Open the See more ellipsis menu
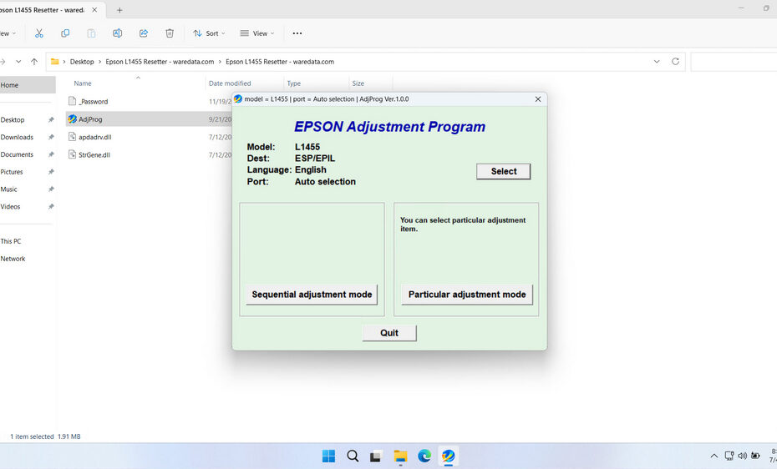Screen dimensions: 777x469 pyautogui.click(x=297, y=33)
